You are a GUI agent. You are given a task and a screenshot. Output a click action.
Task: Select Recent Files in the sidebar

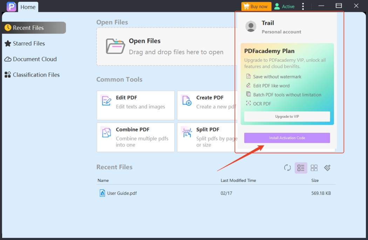click(34, 28)
